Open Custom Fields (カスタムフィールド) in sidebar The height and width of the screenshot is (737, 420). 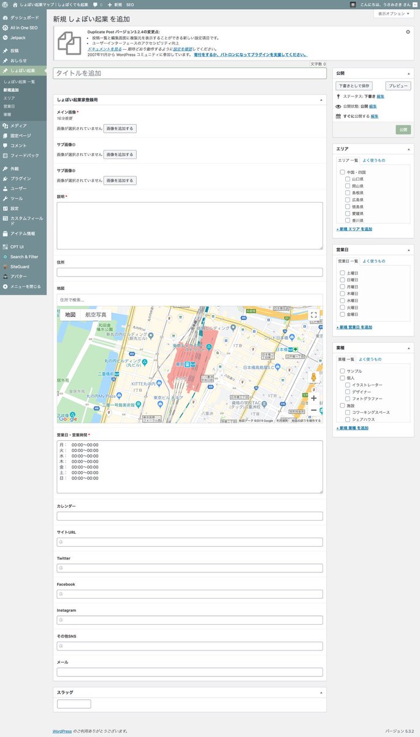(x=23, y=220)
